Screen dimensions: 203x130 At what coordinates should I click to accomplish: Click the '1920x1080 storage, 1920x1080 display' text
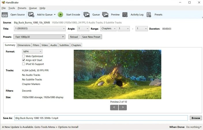click(x=43, y=97)
